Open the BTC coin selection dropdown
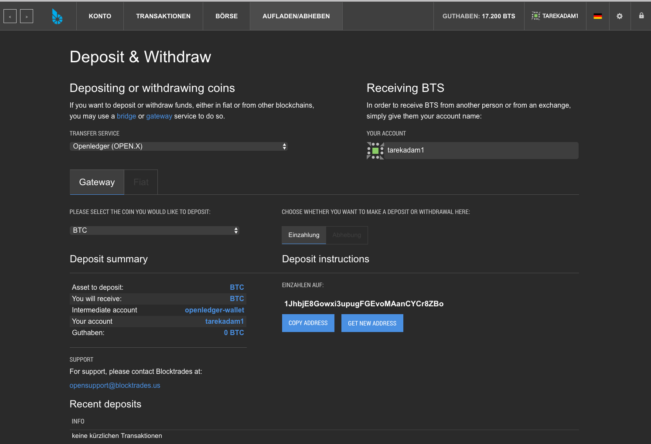The image size is (651, 444). point(154,230)
